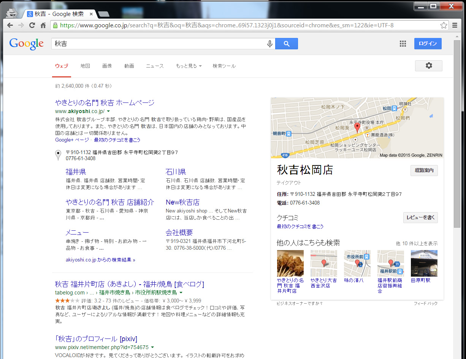Open the 味の清八 map thumbnail
466x359 pixels.
pyautogui.click(x=357, y=263)
